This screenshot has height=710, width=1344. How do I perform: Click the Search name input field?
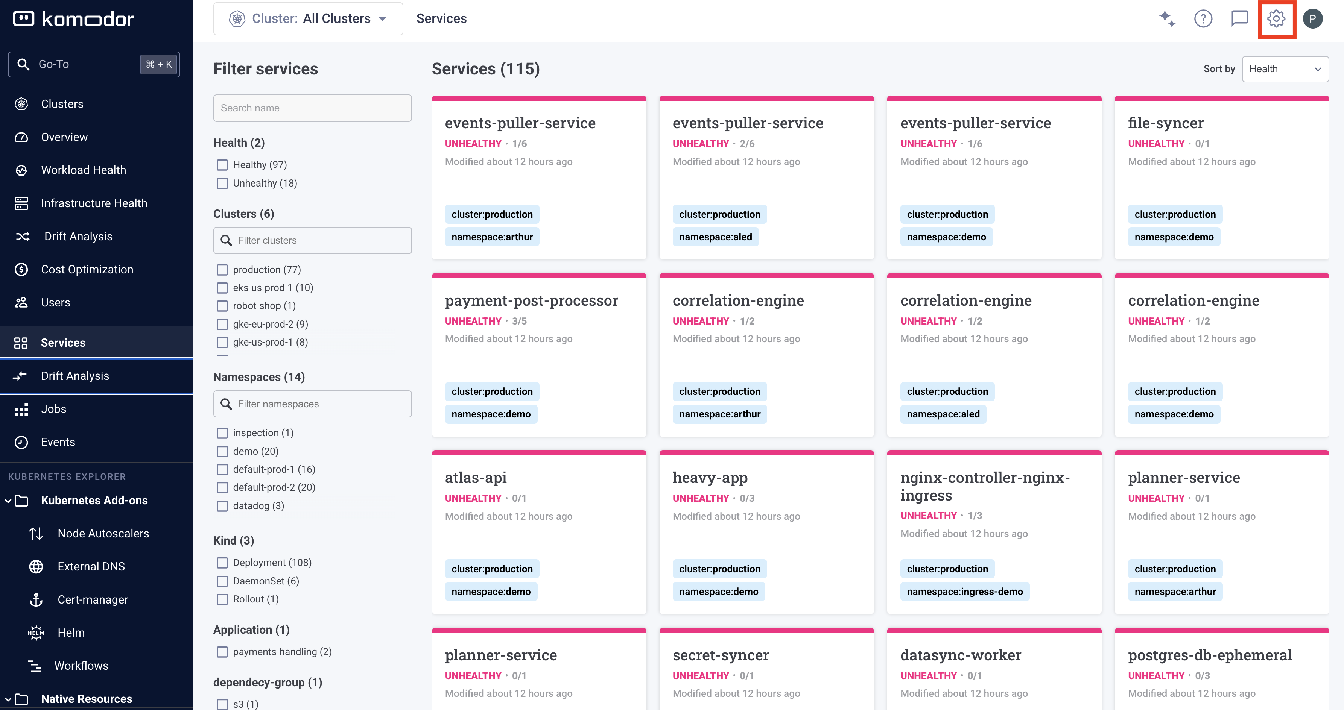[x=312, y=108]
